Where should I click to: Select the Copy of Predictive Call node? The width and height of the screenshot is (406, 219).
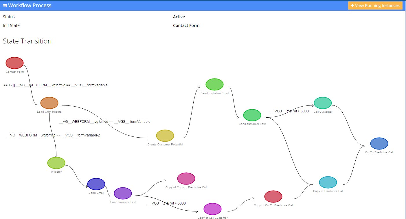(x=328, y=183)
